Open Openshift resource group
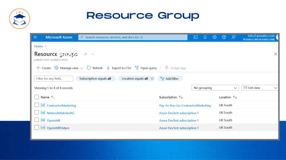The height and width of the screenshot is (160, 286). tap(53, 121)
